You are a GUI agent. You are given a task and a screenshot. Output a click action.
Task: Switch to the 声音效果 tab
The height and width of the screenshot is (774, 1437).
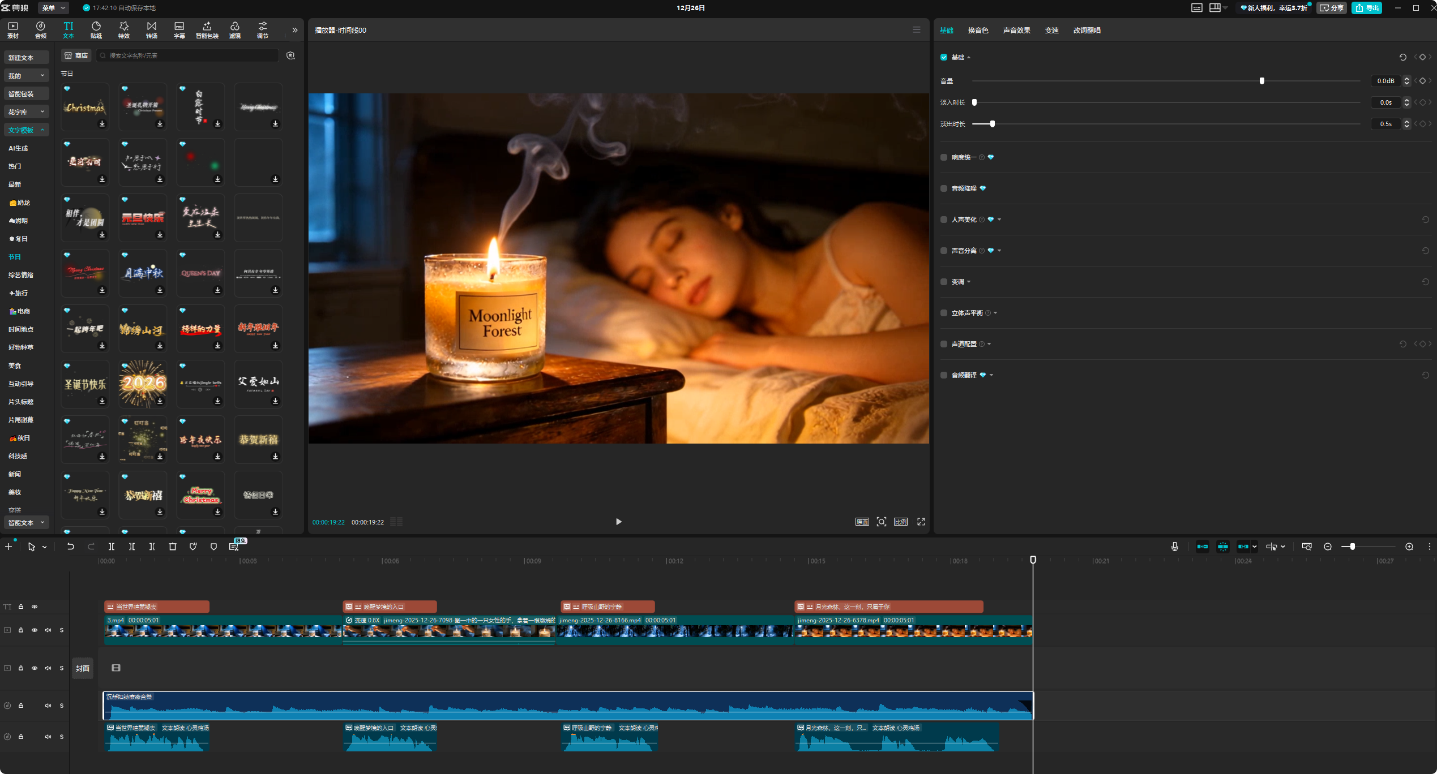[1016, 31]
